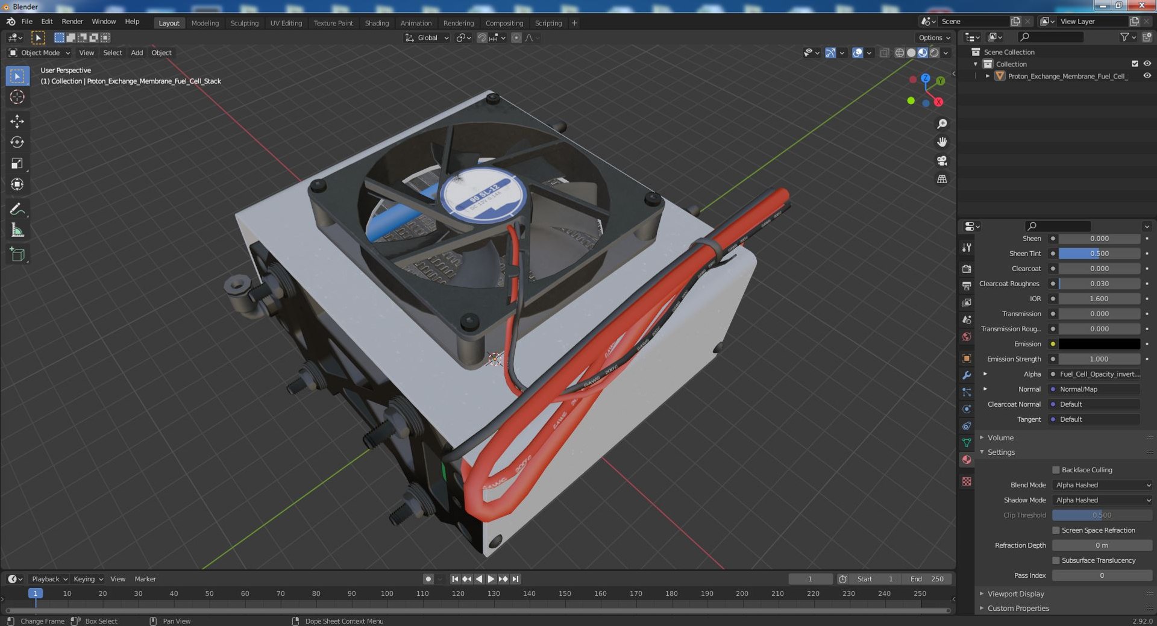Open the File menu
The image size is (1157, 626).
click(27, 22)
